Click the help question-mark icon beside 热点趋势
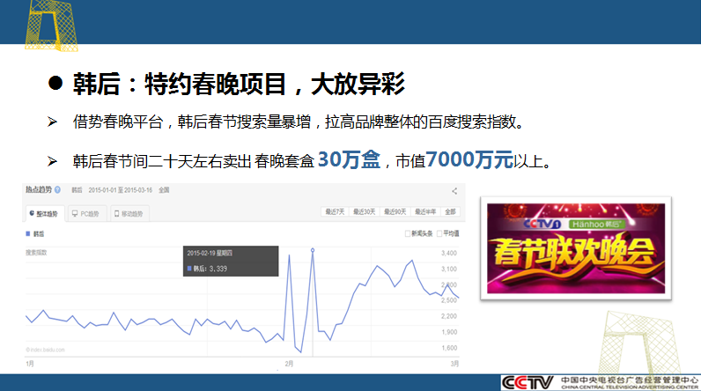 click(57, 190)
